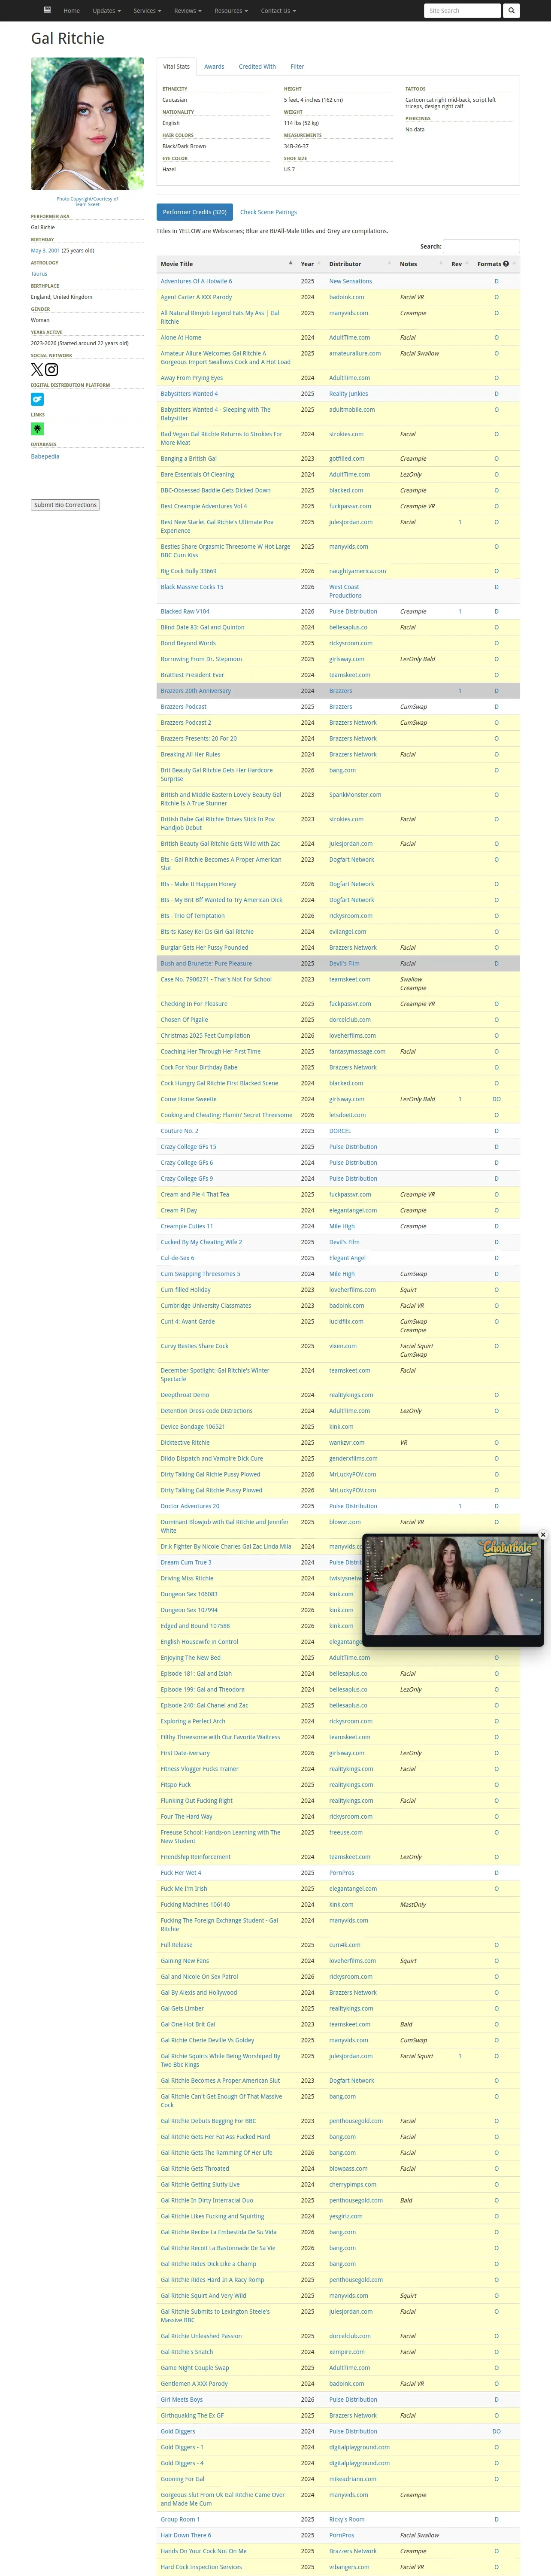Click the site logo icon in navbar

click(47, 10)
